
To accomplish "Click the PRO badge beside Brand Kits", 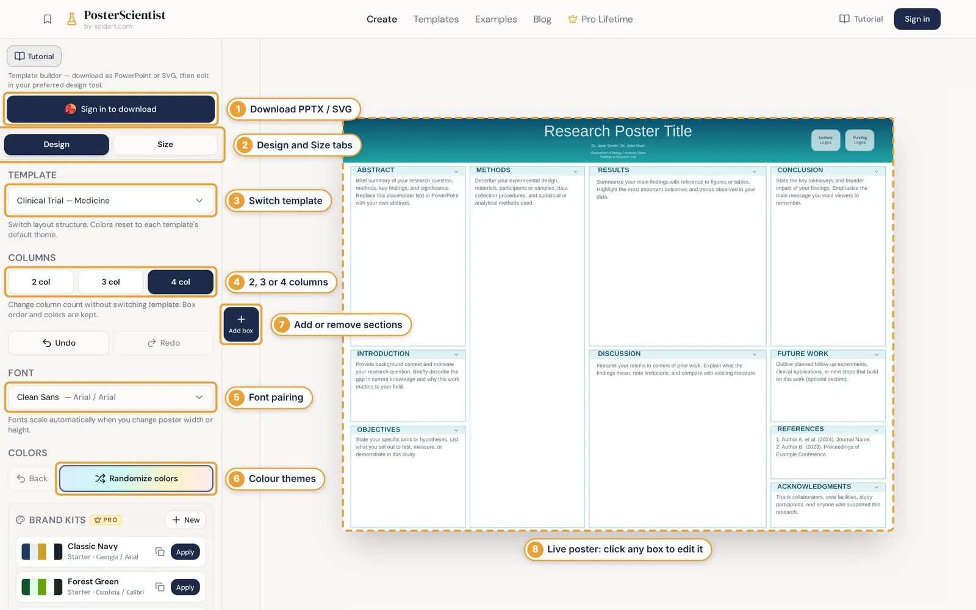I will click(x=106, y=520).
